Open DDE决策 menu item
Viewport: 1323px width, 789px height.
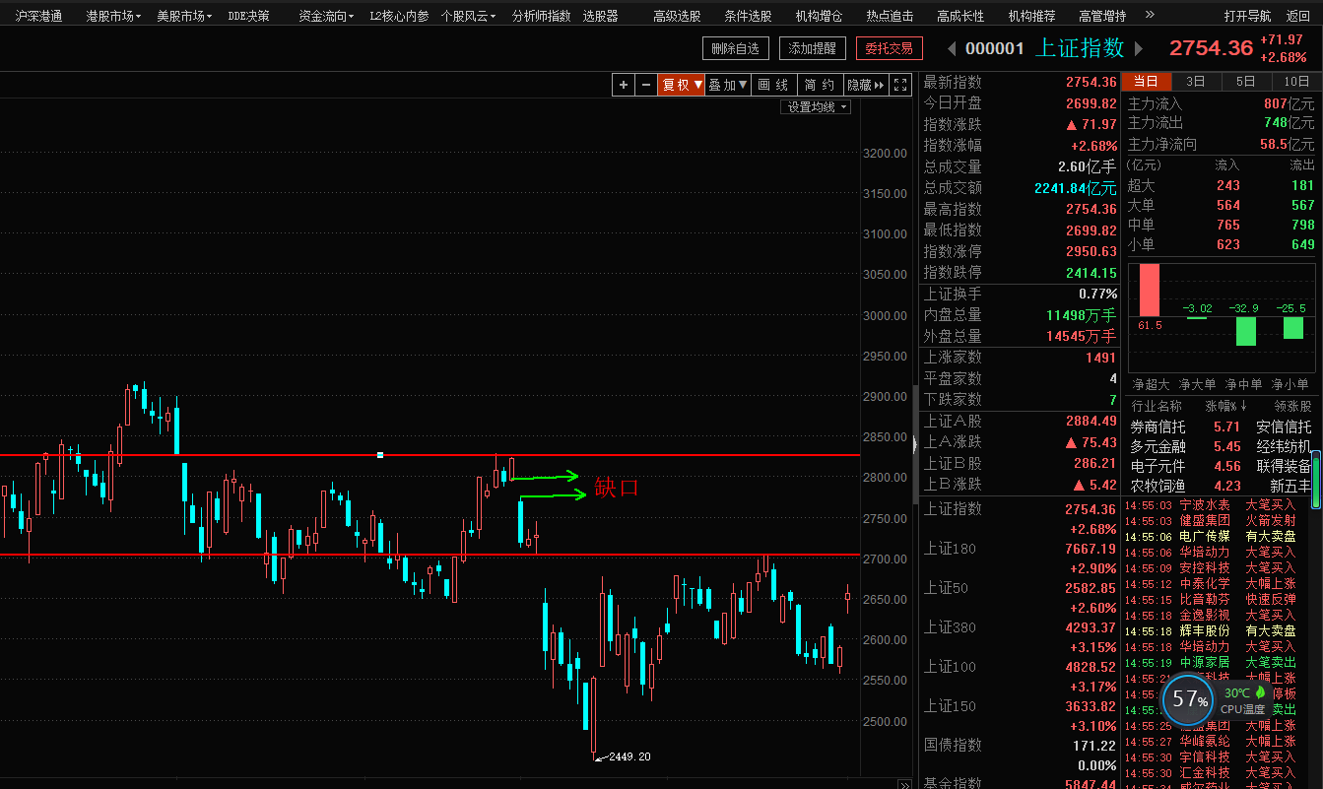[248, 16]
